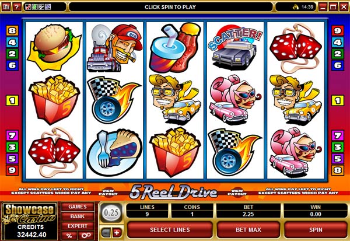Switch to EXPERT mode
This screenshot has height=241, width=350.
(78, 226)
